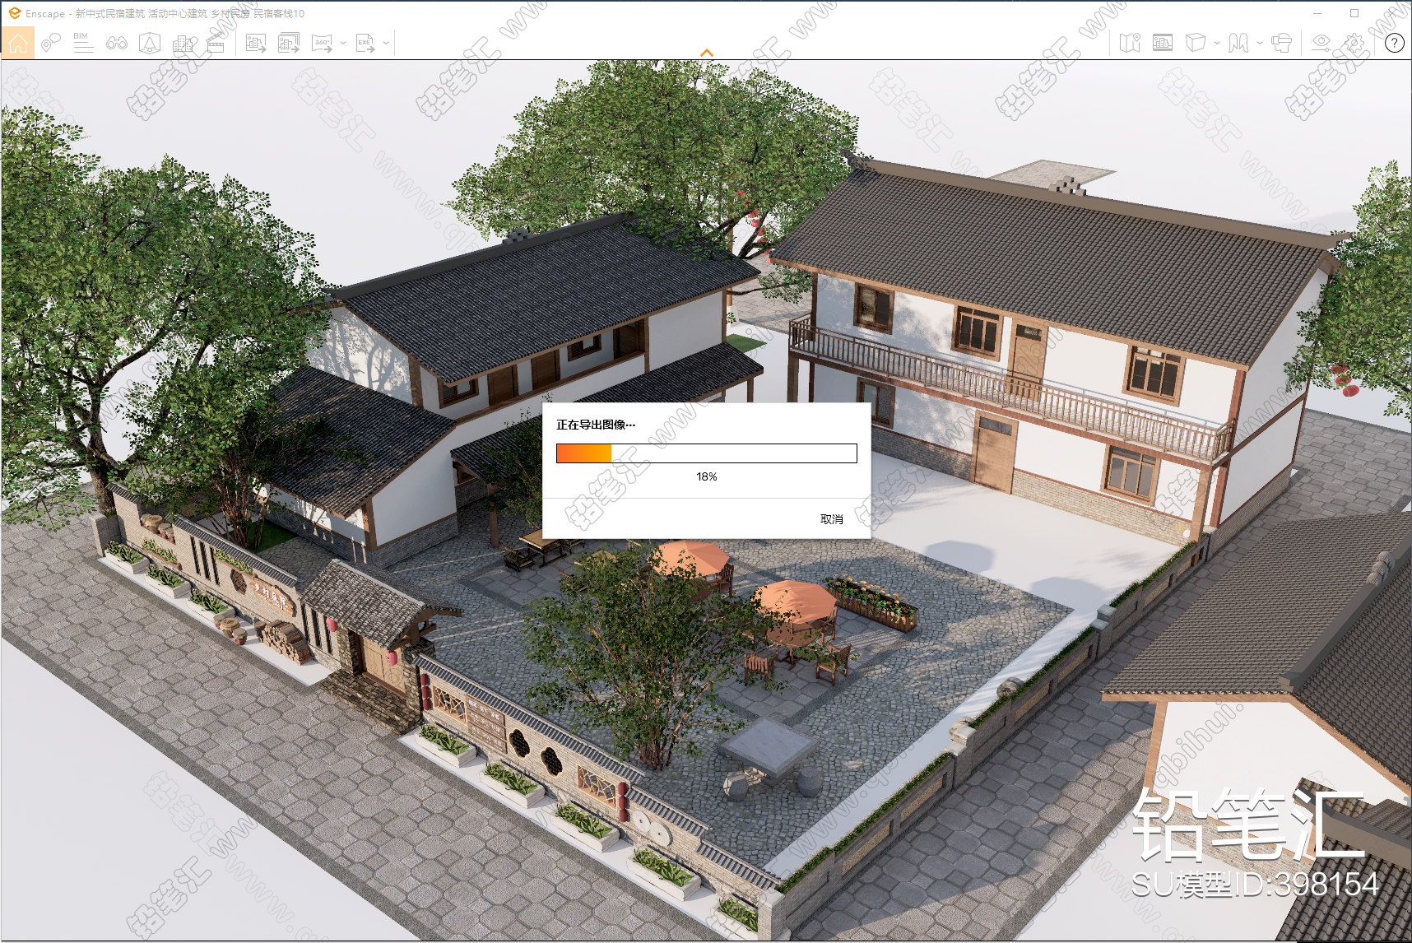The width and height of the screenshot is (1412, 943).
Task: Maximize the Enscape window
Action: click(1354, 13)
